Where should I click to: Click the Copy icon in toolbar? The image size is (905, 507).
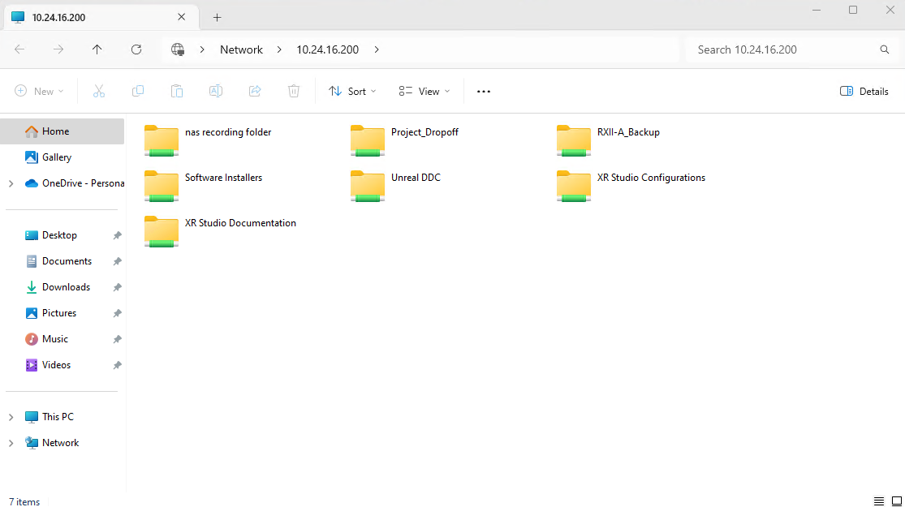tap(138, 92)
